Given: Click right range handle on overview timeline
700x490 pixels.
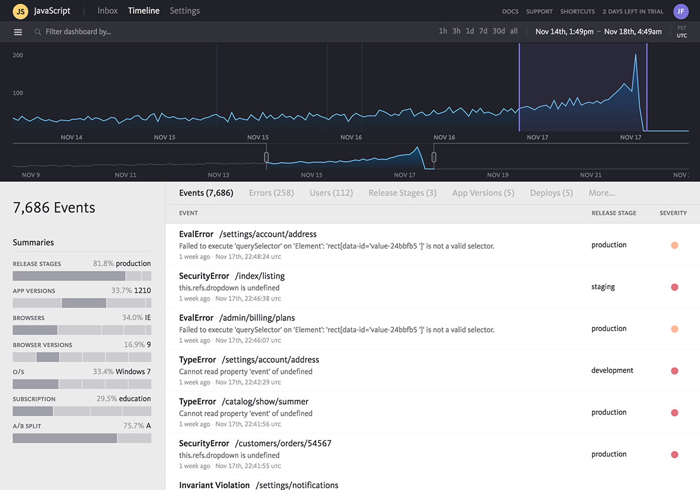Looking at the screenshot, I should (434, 157).
